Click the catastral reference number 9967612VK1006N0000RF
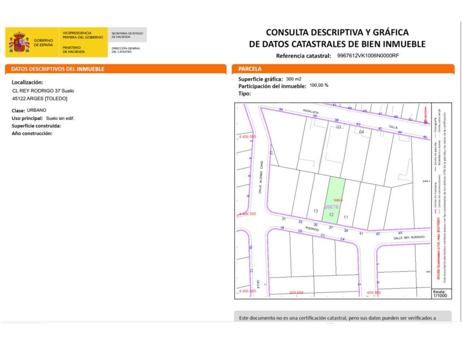The image size is (462, 346). [x=368, y=56]
